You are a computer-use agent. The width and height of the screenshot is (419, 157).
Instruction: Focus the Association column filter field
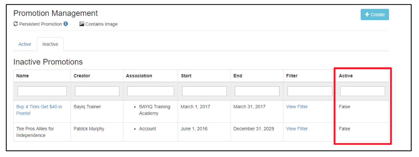click(x=151, y=91)
